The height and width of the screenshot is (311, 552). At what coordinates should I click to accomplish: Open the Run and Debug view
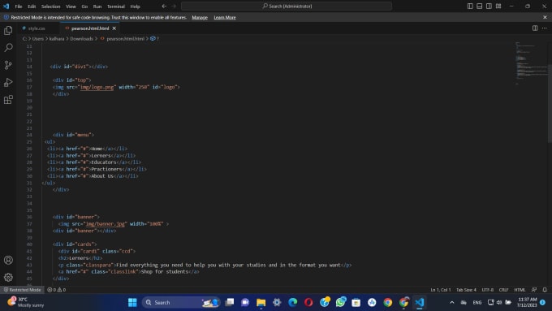point(8,82)
